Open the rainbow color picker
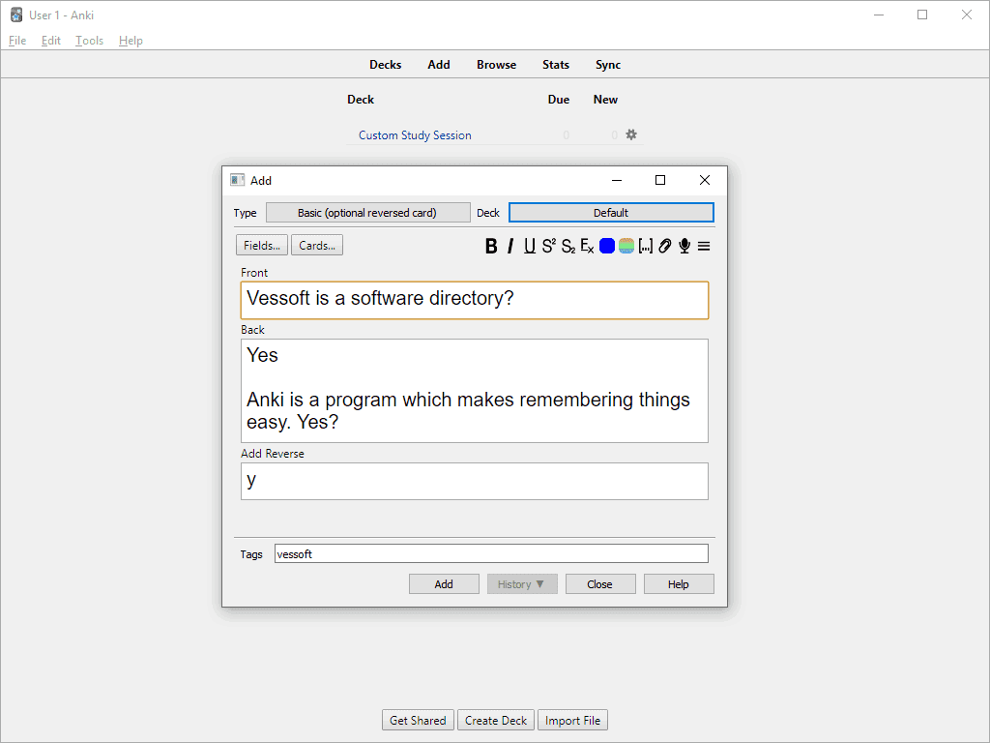 (626, 246)
